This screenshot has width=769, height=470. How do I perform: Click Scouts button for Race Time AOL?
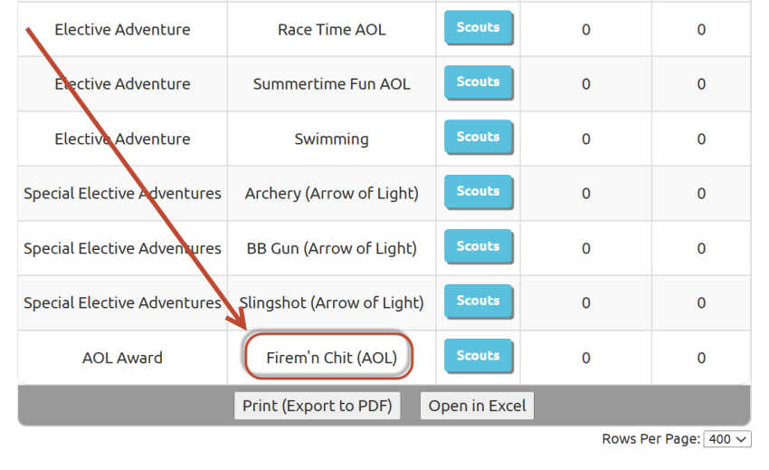click(x=479, y=27)
